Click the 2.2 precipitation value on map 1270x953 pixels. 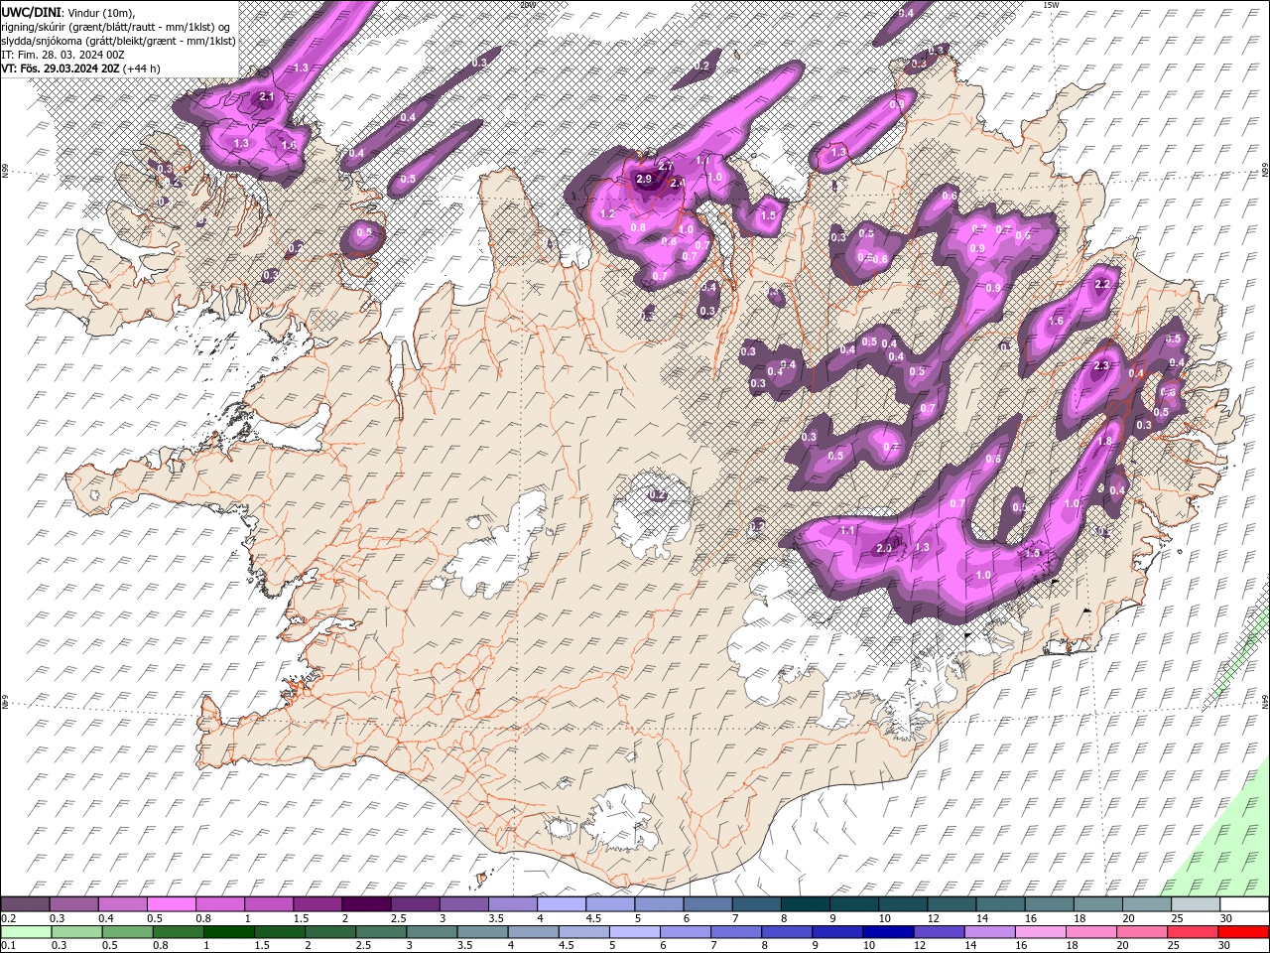1101,285
